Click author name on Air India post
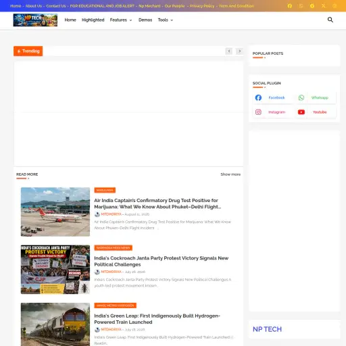This screenshot has height=346, width=346. coord(111,214)
